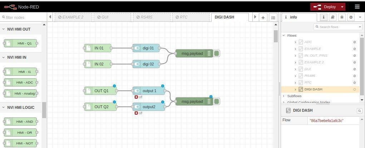Click the Deploy button
The width and height of the screenshot is (365, 148).
325,7
